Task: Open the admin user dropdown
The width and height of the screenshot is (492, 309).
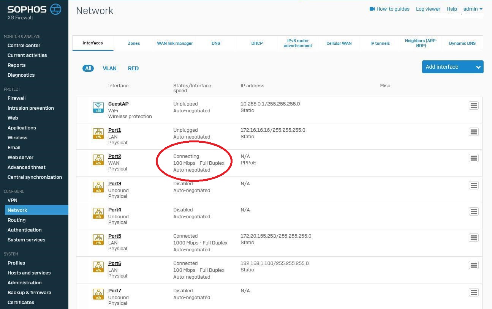Action: (x=473, y=9)
